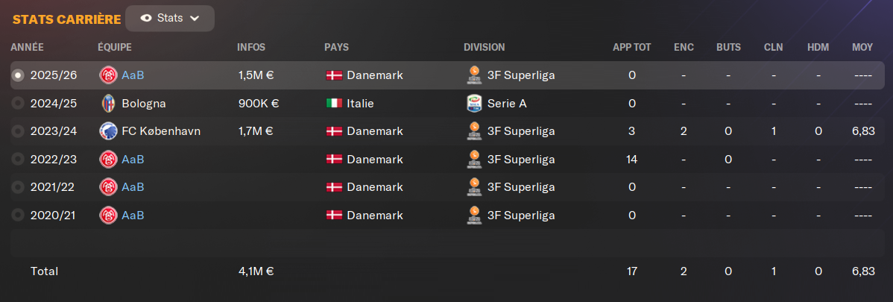This screenshot has height=302, width=893.
Task: Click the eye icon on Stats button
Action: click(x=146, y=18)
